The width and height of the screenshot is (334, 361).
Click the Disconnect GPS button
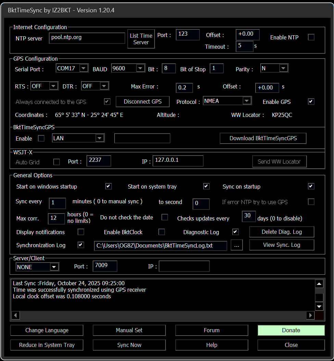tap(143, 101)
